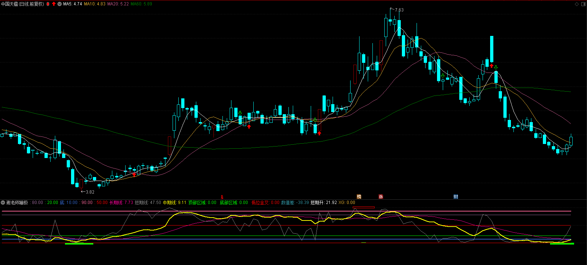Select the MA60: 5.89 label
587x265 pixels.
click(x=141, y=4)
